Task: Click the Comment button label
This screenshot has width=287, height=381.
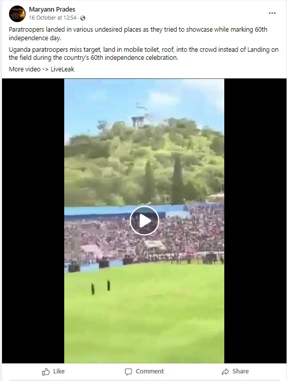Action: point(150,371)
